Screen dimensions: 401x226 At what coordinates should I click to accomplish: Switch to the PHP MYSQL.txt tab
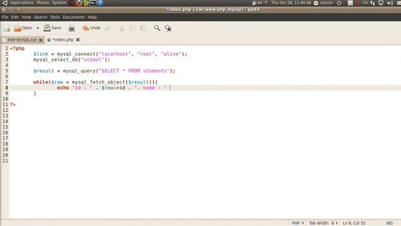coord(22,40)
